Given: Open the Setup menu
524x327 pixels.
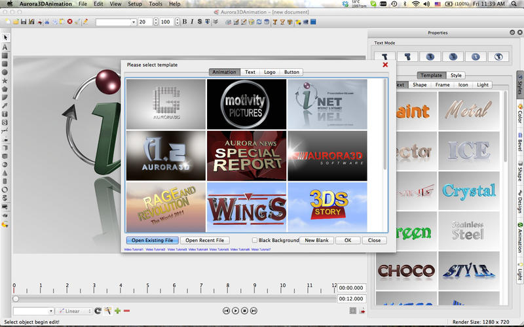Looking at the screenshot, I should (x=135, y=4).
